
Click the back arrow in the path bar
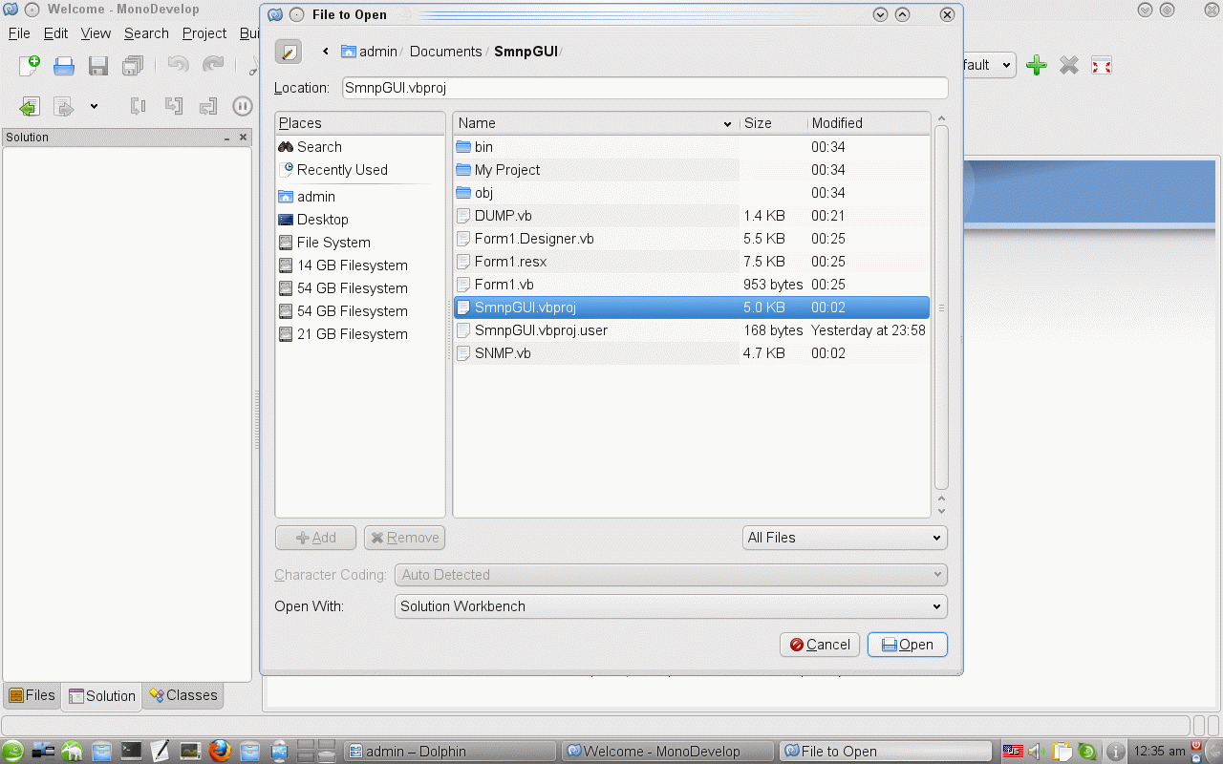[326, 52]
